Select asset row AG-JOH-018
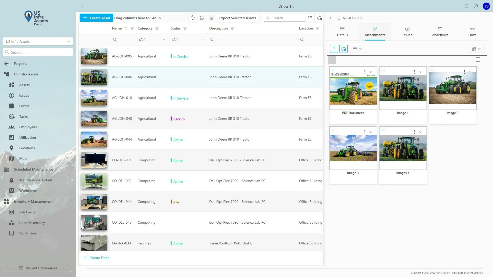This screenshot has width=493, height=277. pyautogui.click(x=201, y=98)
